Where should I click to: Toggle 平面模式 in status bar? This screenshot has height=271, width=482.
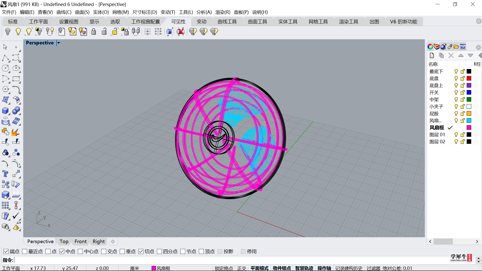click(259, 268)
